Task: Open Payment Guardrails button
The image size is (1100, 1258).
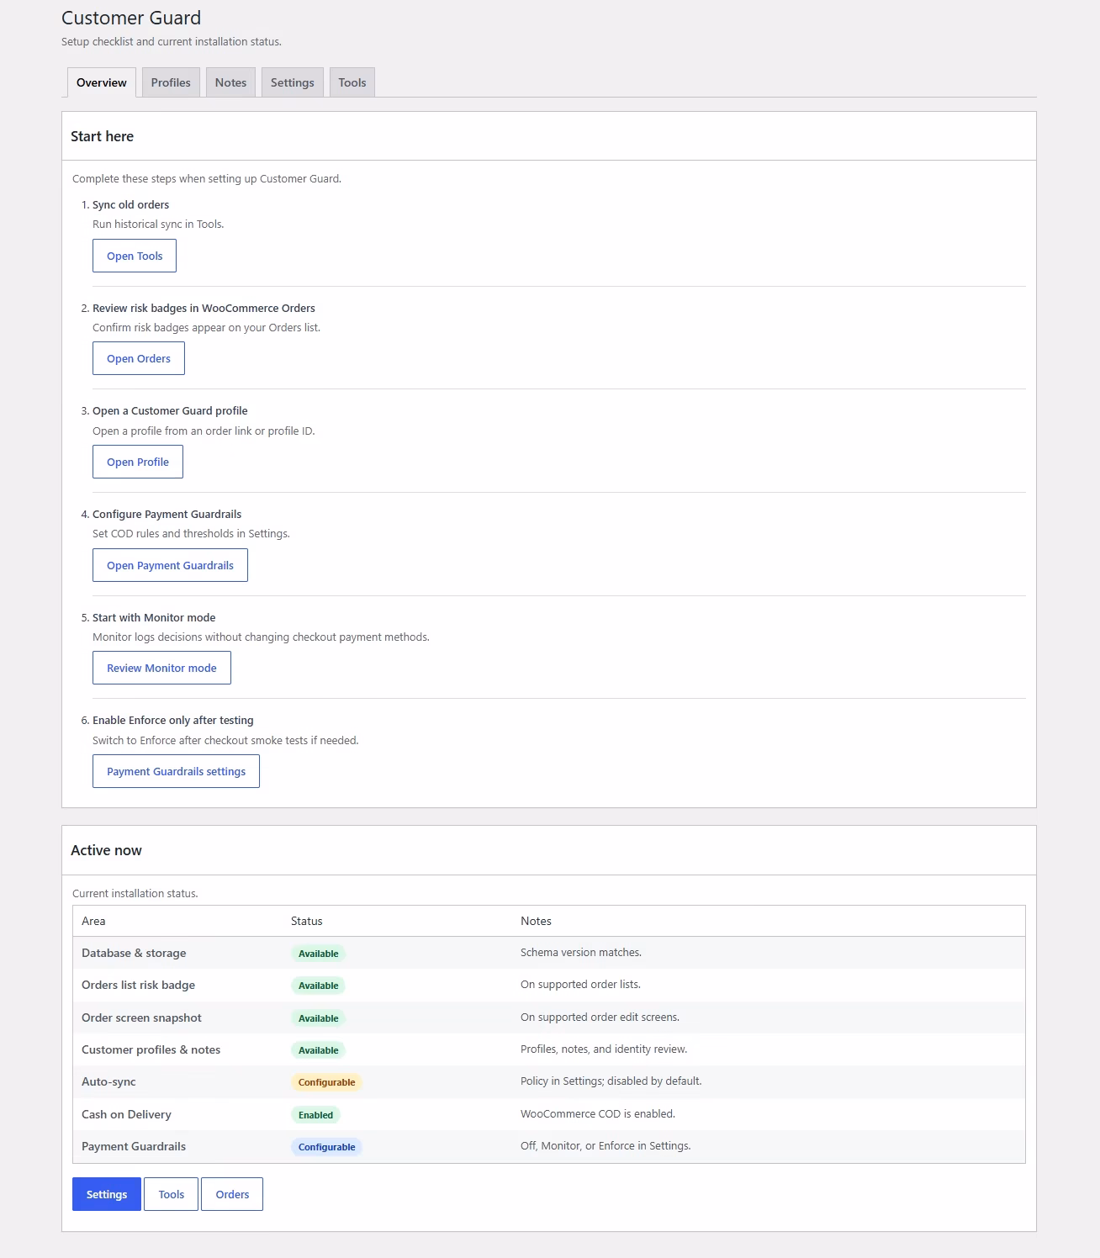Action: click(x=170, y=565)
